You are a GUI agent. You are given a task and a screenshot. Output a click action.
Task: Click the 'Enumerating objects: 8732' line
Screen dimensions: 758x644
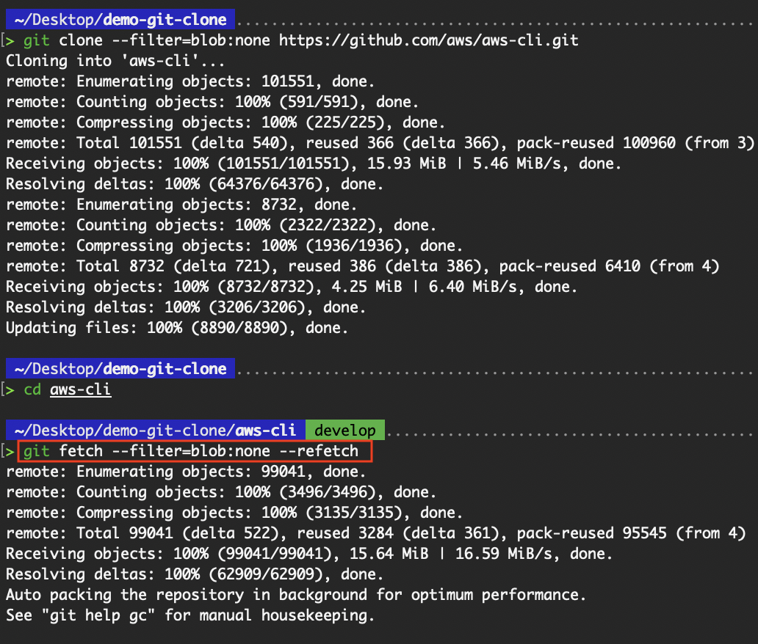tap(181, 204)
